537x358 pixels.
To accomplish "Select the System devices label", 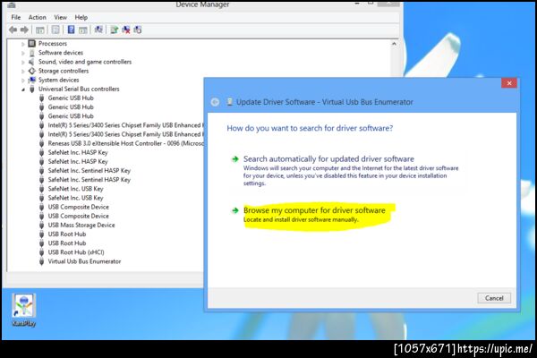I will (58, 80).
